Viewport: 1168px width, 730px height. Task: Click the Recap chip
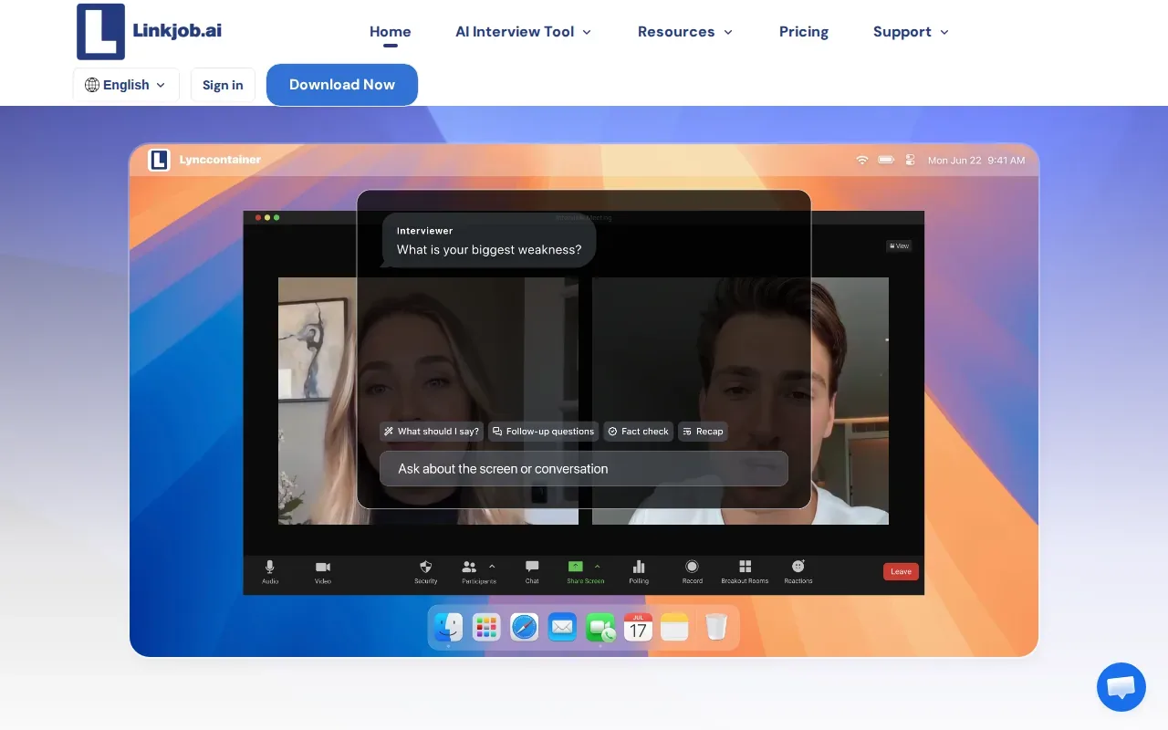[x=703, y=432]
